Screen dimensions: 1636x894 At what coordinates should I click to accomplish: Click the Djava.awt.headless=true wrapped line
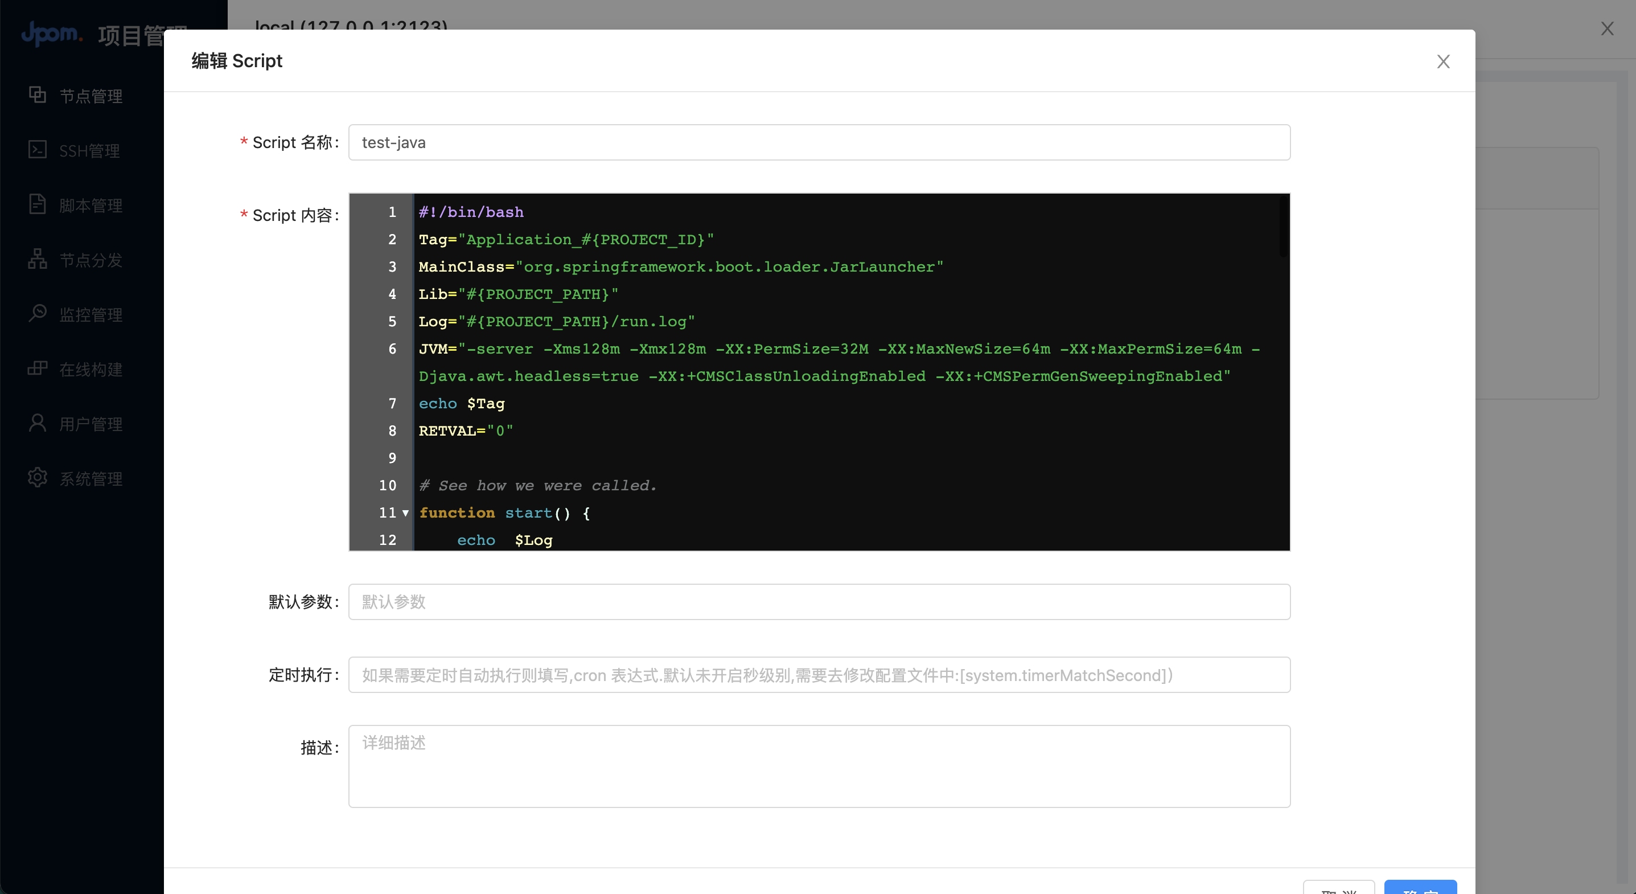[824, 376]
